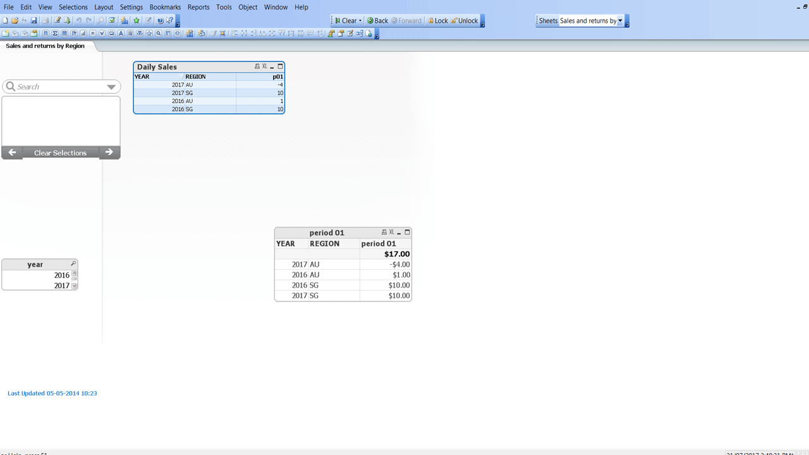Open the Object menu
The width and height of the screenshot is (809, 455).
[248, 7]
